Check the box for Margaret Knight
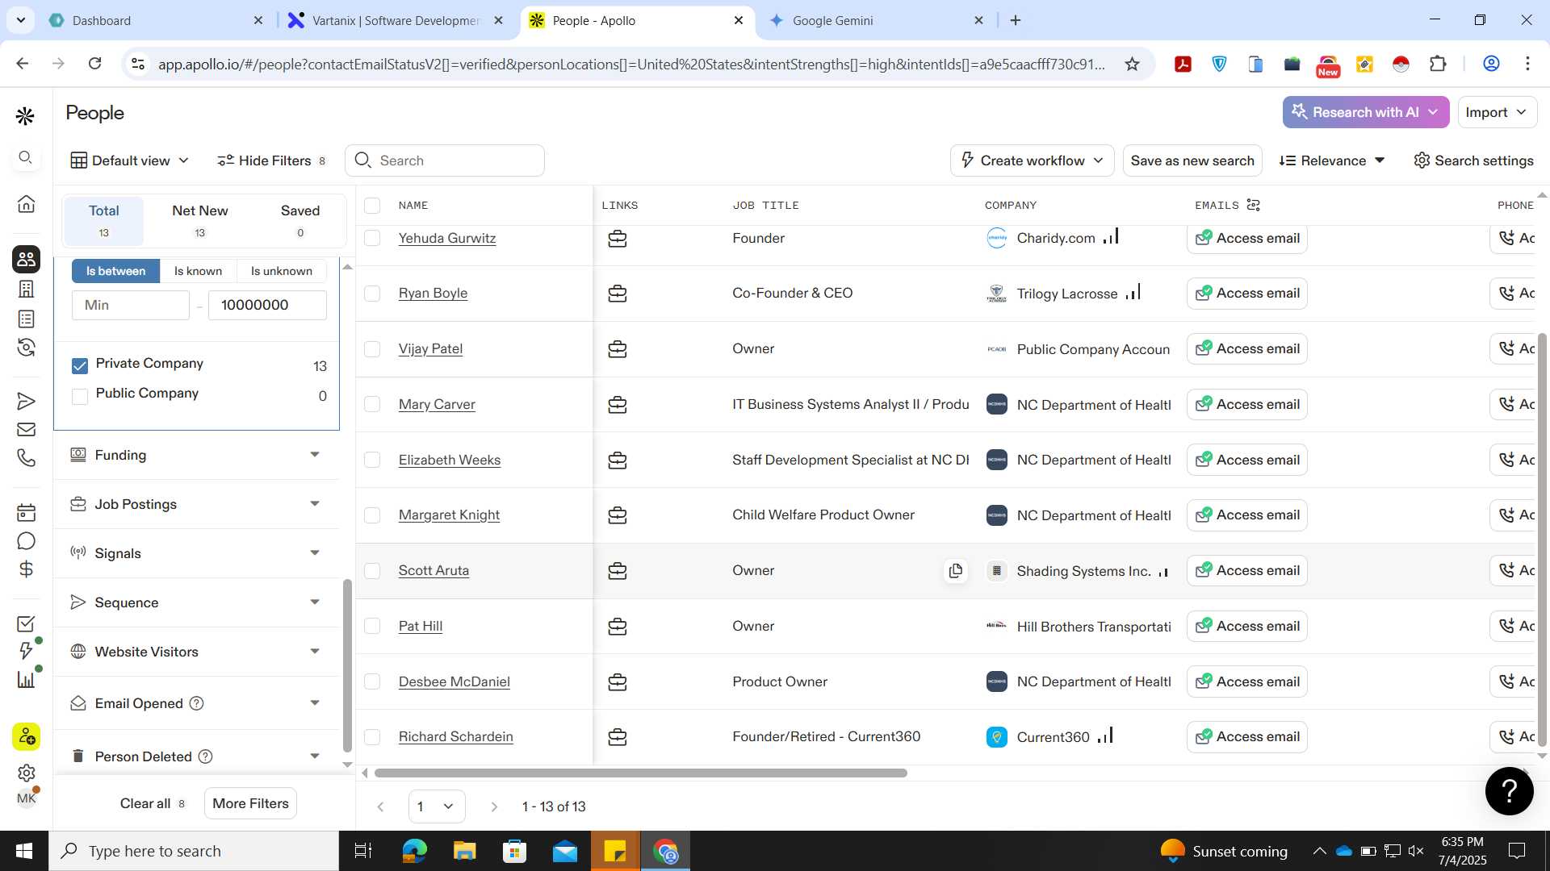This screenshot has width=1550, height=871. coord(372,515)
